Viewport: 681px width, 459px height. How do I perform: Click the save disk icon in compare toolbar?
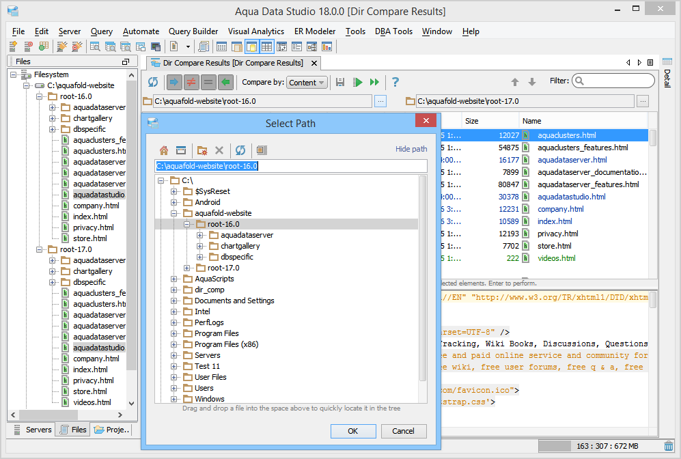pos(340,82)
